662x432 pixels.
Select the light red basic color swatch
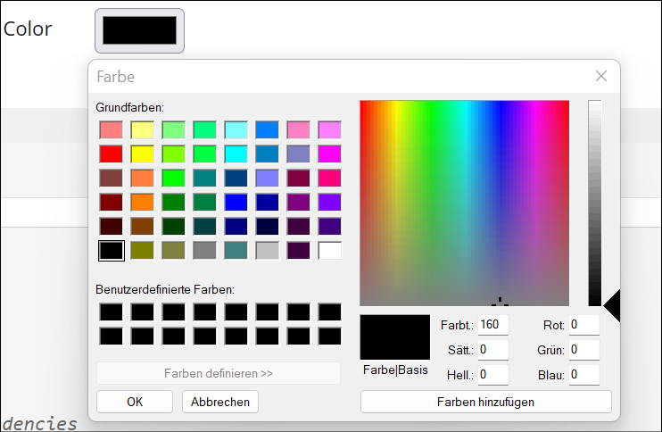[112, 130]
